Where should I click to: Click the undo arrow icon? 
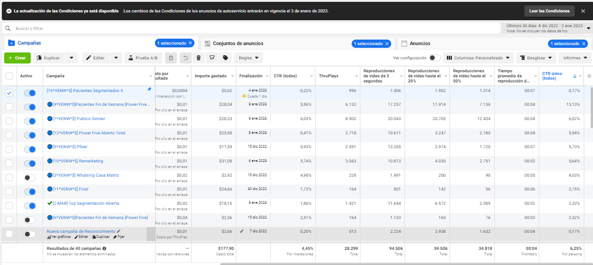185,58
